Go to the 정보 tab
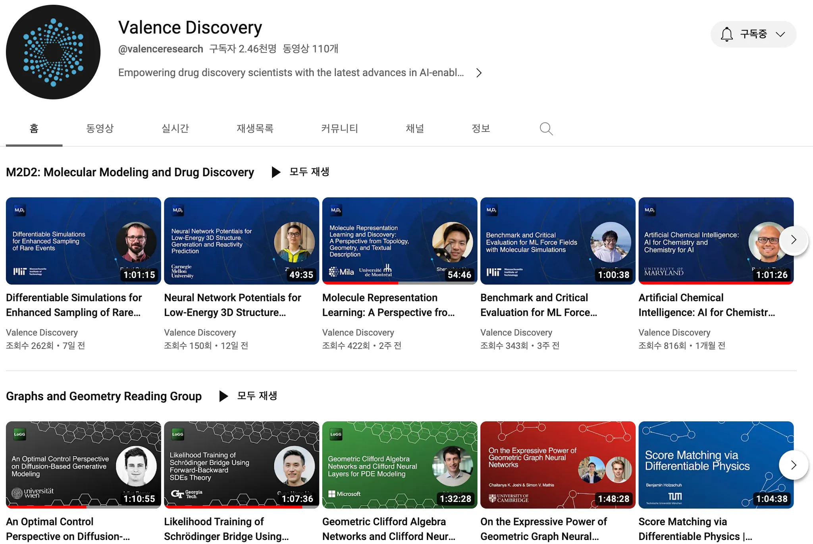The image size is (813, 544). point(481,128)
